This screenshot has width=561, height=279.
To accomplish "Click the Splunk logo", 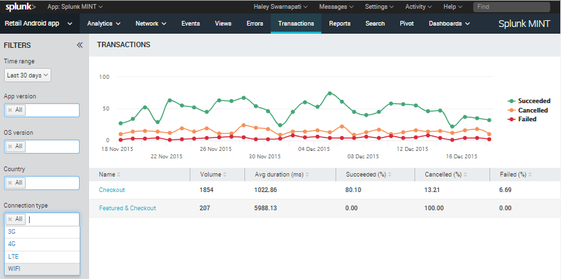I will tap(20, 7).
